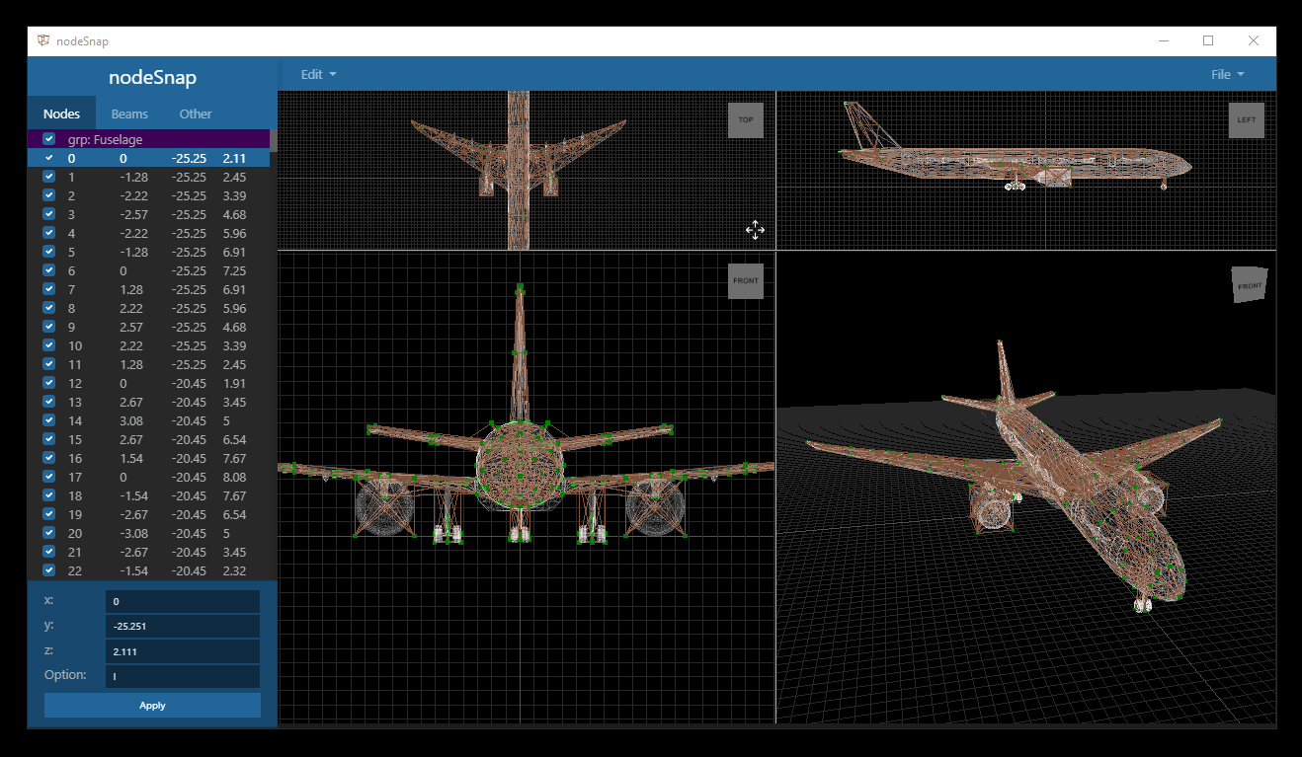This screenshot has width=1302, height=757.
Task: Switch to the Other tab
Action: pos(196,114)
